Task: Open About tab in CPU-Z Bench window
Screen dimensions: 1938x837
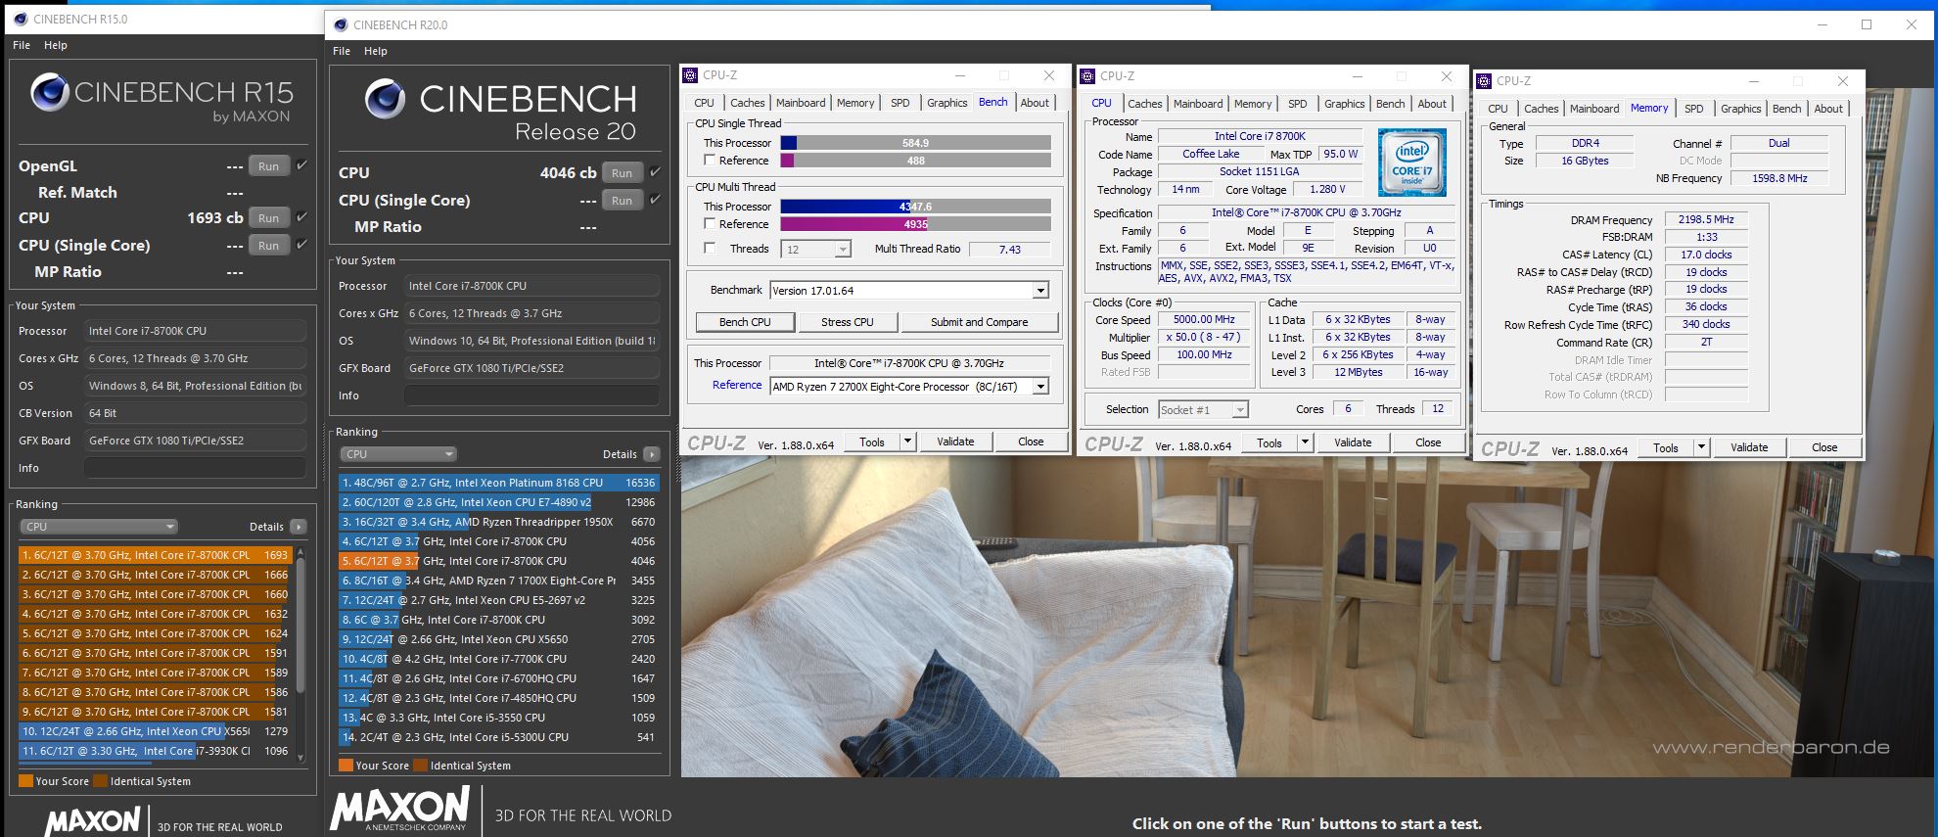Action: click(1035, 103)
